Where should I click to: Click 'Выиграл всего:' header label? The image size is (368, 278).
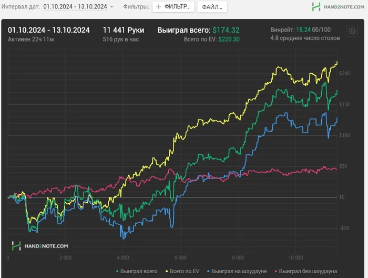tap(184, 30)
